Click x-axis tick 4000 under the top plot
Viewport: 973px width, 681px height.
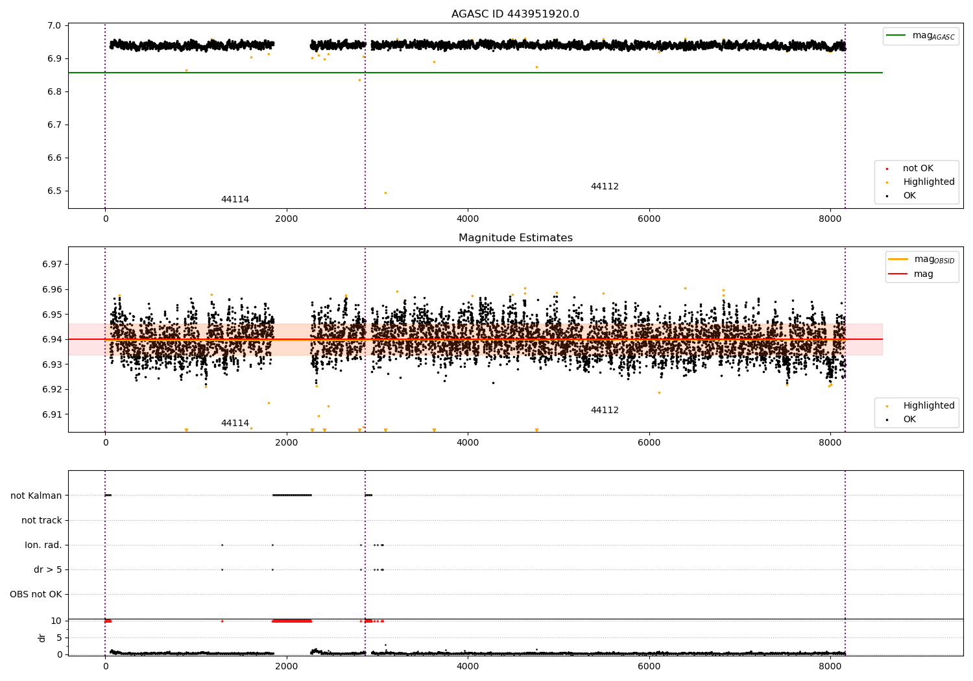point(468,219)
